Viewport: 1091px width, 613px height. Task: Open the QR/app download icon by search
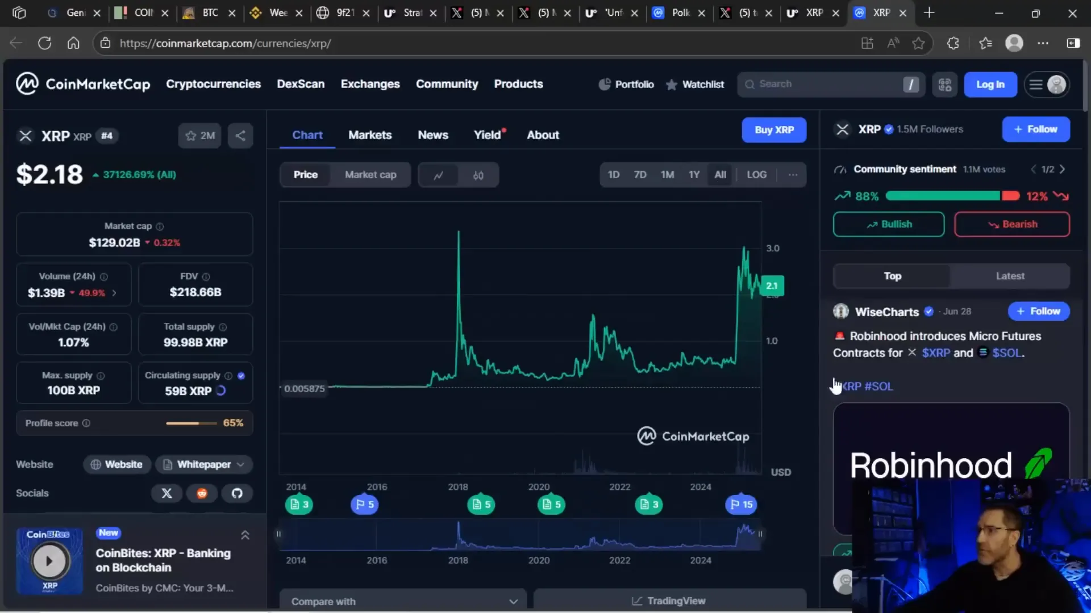pos(945,85)
